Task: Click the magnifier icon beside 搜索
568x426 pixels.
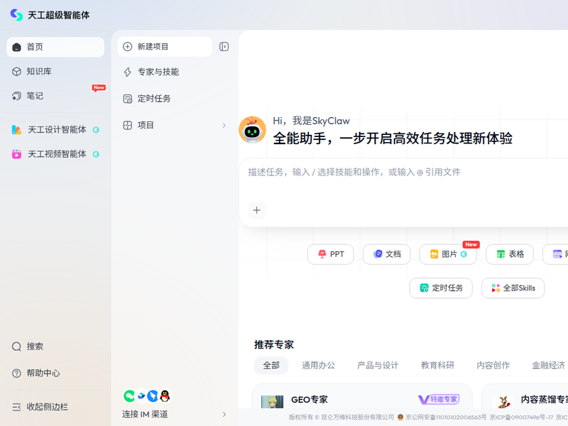Action: [16, 346]
